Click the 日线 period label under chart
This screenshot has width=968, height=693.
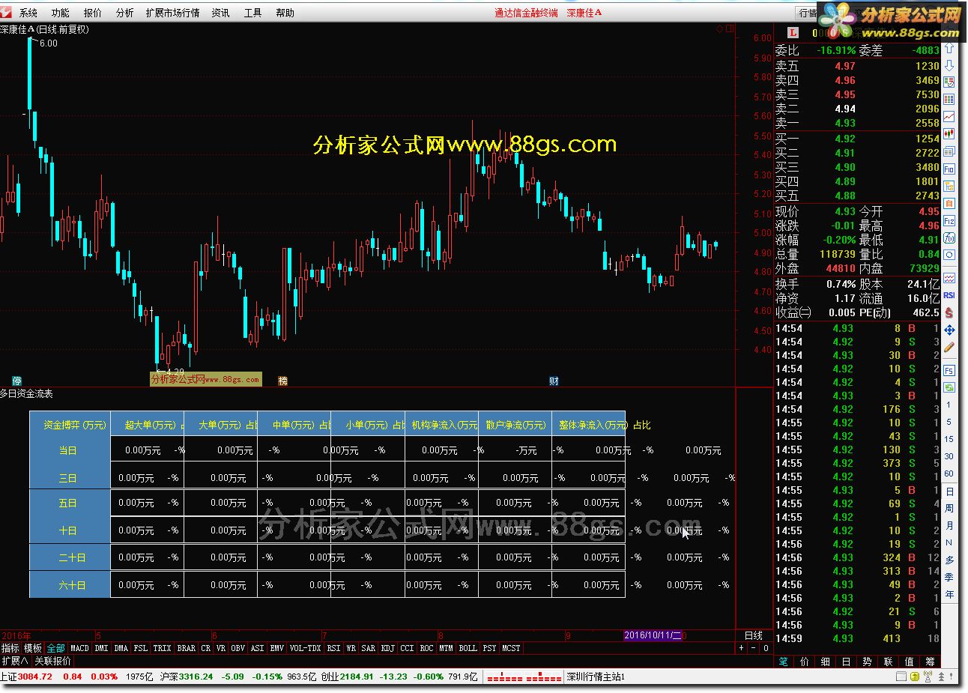click(x=754, y=635)
